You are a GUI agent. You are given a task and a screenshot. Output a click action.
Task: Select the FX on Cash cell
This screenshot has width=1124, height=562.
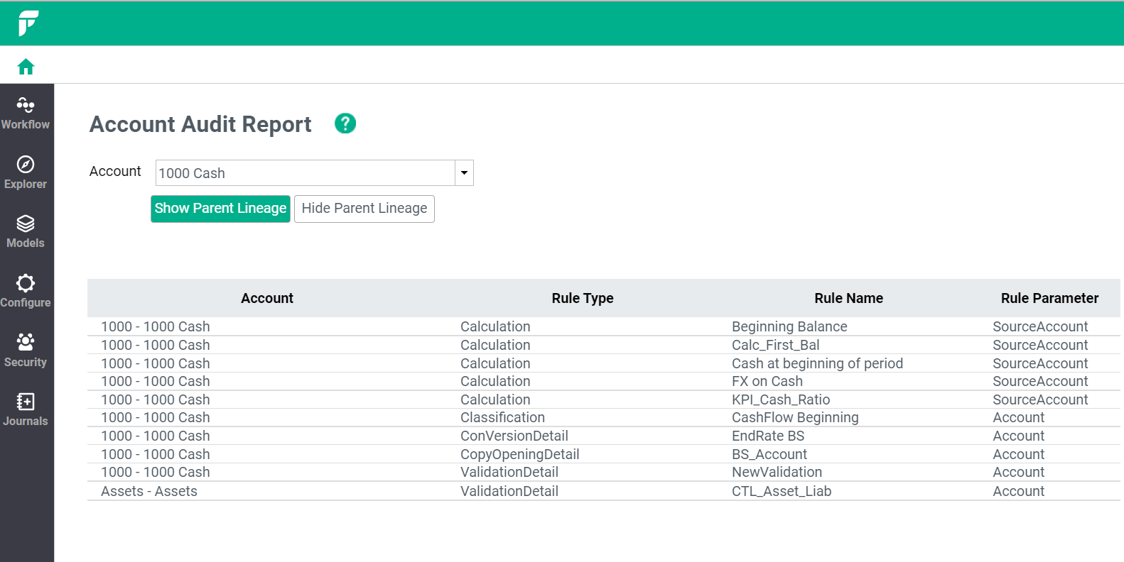click(x=767, y=381)
